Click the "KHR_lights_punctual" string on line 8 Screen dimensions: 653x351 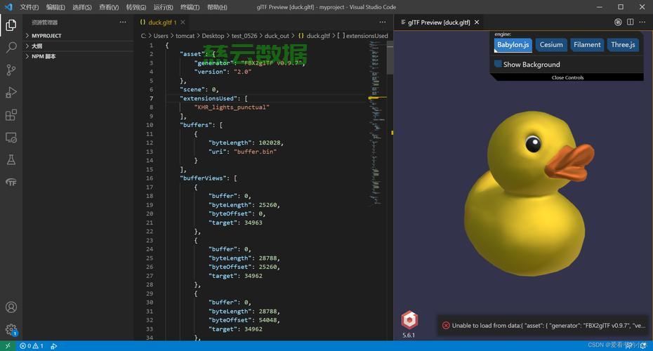232,107
